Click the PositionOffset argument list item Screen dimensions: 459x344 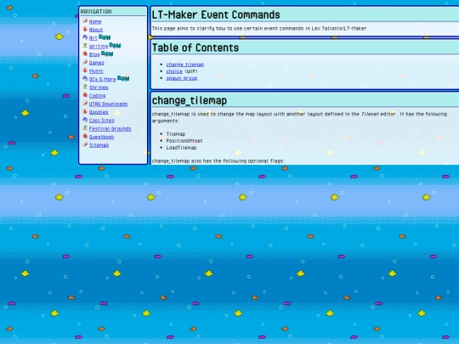coord(184,141)
